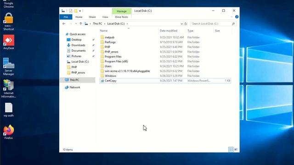Select Desktop in the navigation pane
This screenshot has width=294, height=165.
(76, 40)
